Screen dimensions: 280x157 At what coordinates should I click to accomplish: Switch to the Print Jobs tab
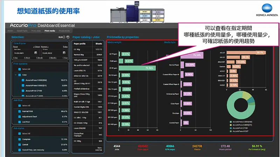coord(36,31)
